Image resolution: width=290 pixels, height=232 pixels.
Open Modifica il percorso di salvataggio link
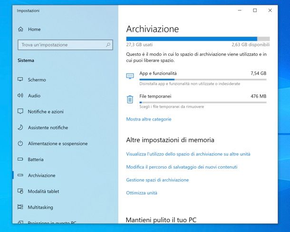[x=182, y=167]
